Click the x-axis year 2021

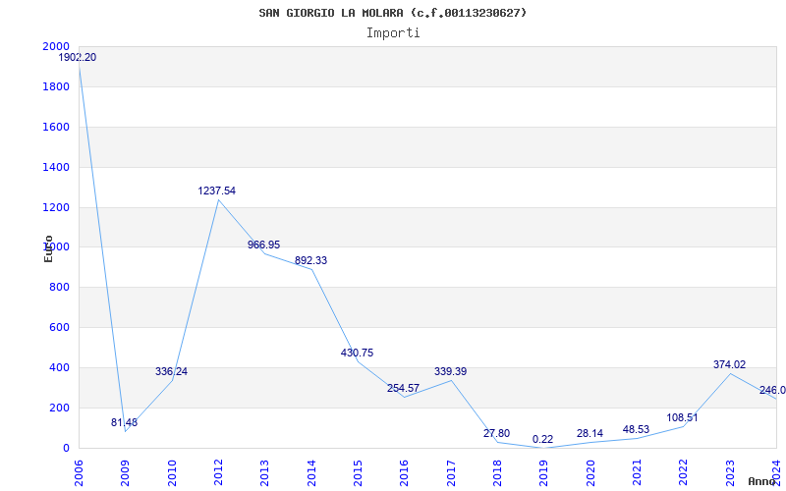pos(637,473)
